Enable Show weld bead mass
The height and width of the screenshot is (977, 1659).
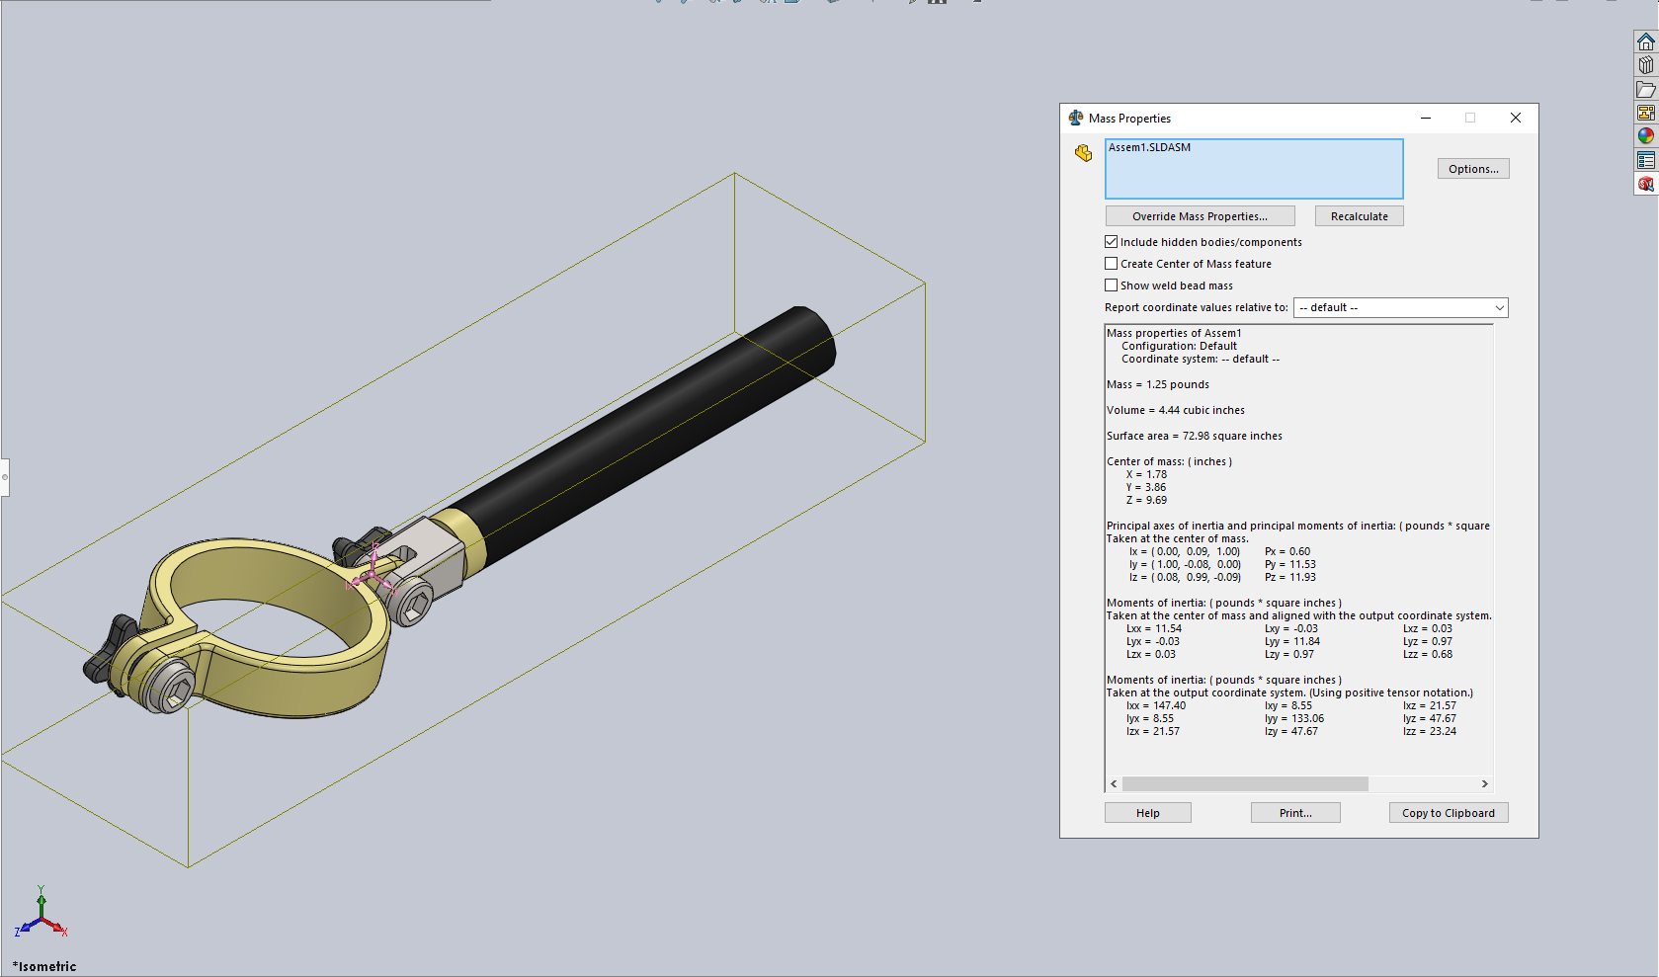click(x=1112, y=285)
